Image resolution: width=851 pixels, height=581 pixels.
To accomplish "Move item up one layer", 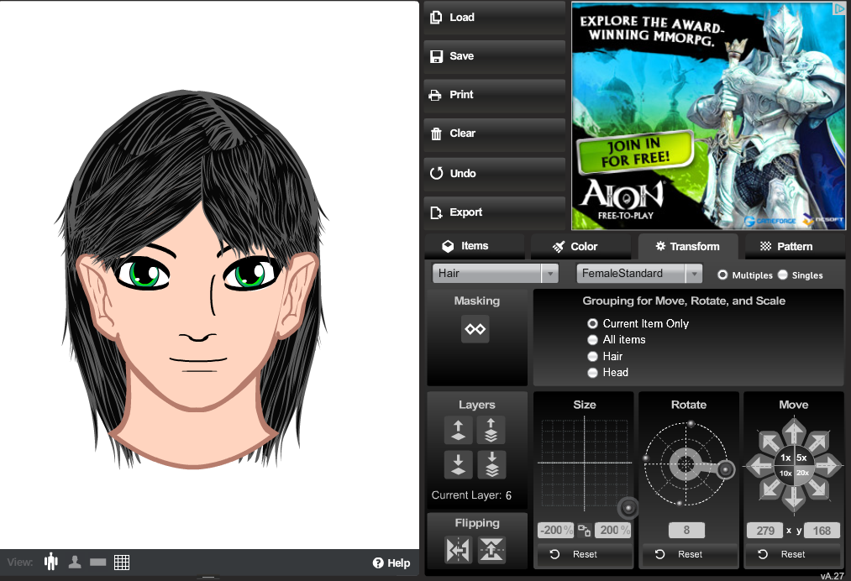I will 458,431.
